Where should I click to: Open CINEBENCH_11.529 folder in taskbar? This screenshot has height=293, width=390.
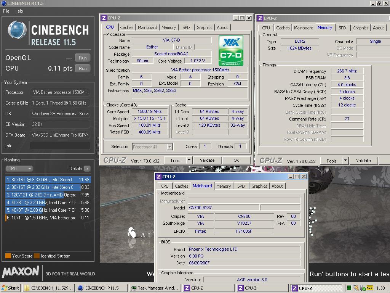pos(49,288)
